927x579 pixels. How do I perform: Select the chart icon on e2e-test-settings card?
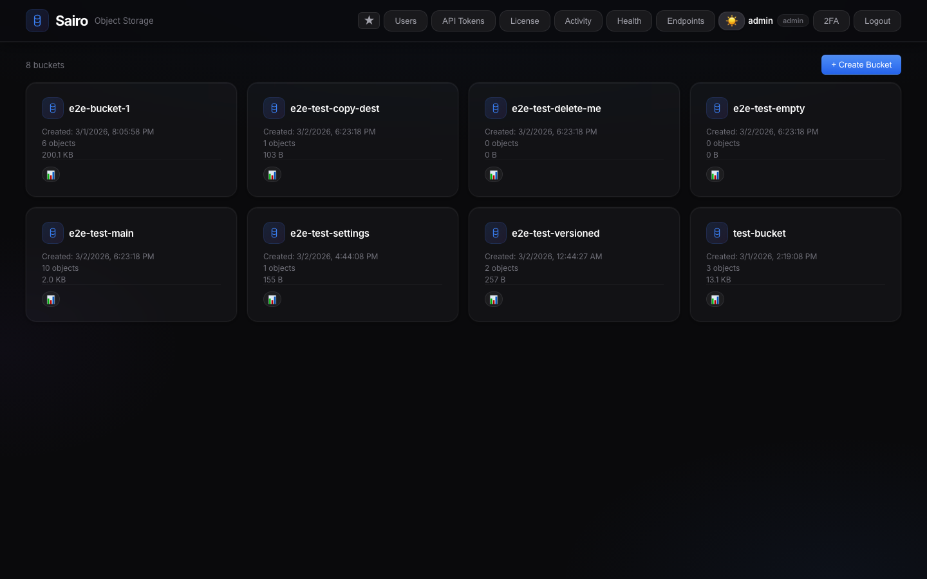click(x=272, y=299)
